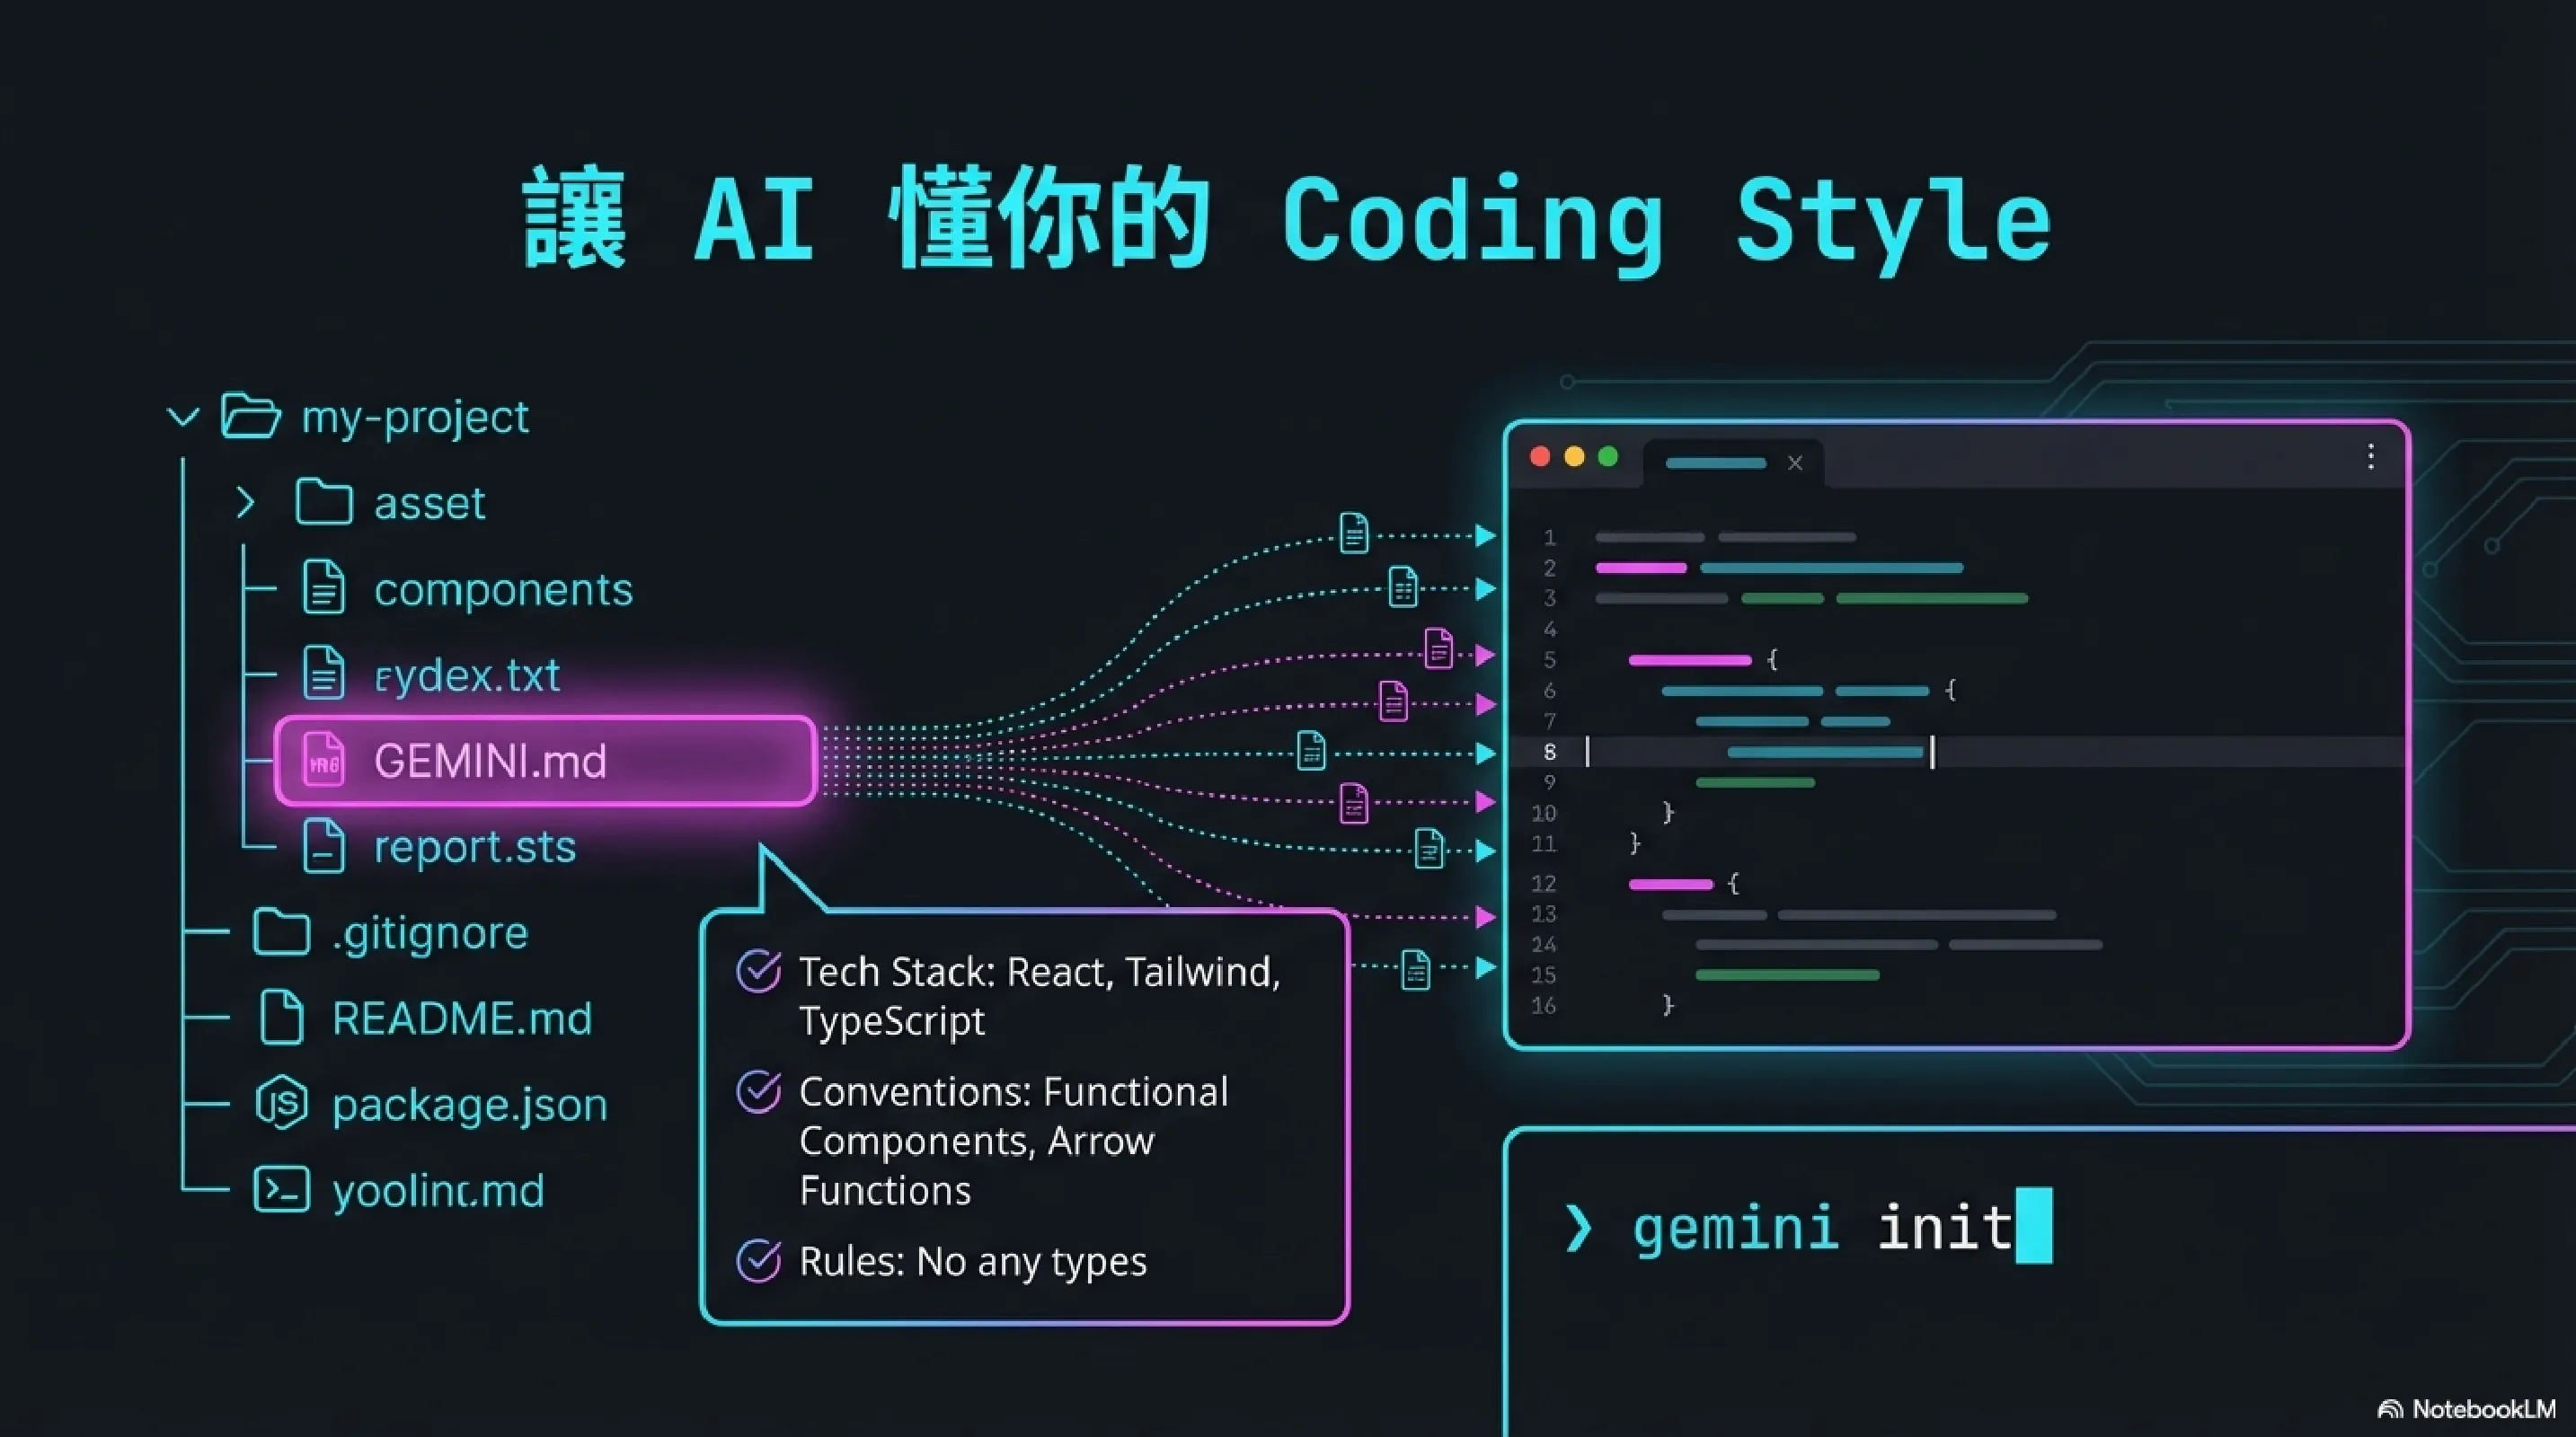The image size is (2576, 1437).
Task: Open the editor's three-dot menu
Action: tap(2370, 458)
